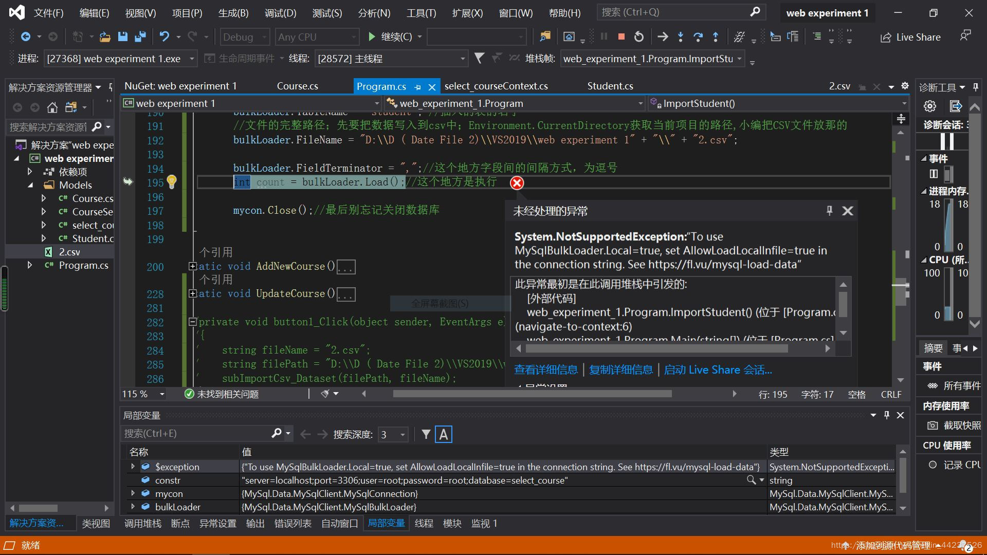Open the search depth dropdown

(x=393, y=435)
